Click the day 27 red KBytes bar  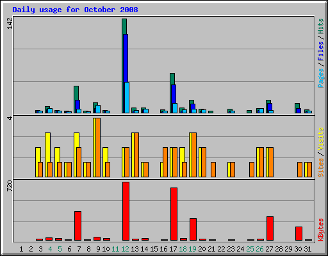[x=270, y=228]
